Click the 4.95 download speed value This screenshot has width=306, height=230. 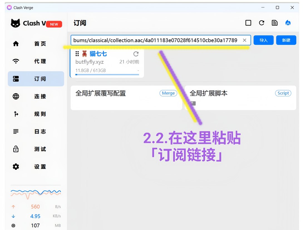click(x=35, y=216)
